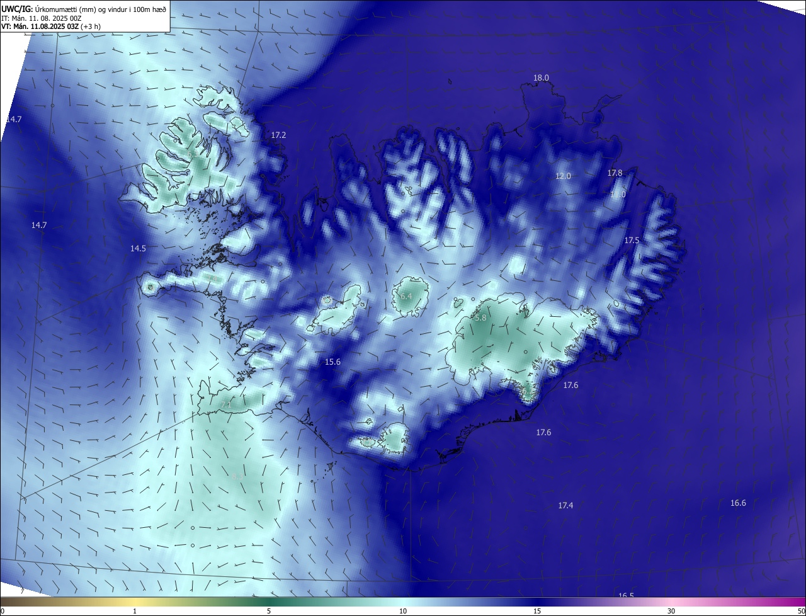
Task: Click the 10 tick on the colour scale
Action: coord(403,611)
